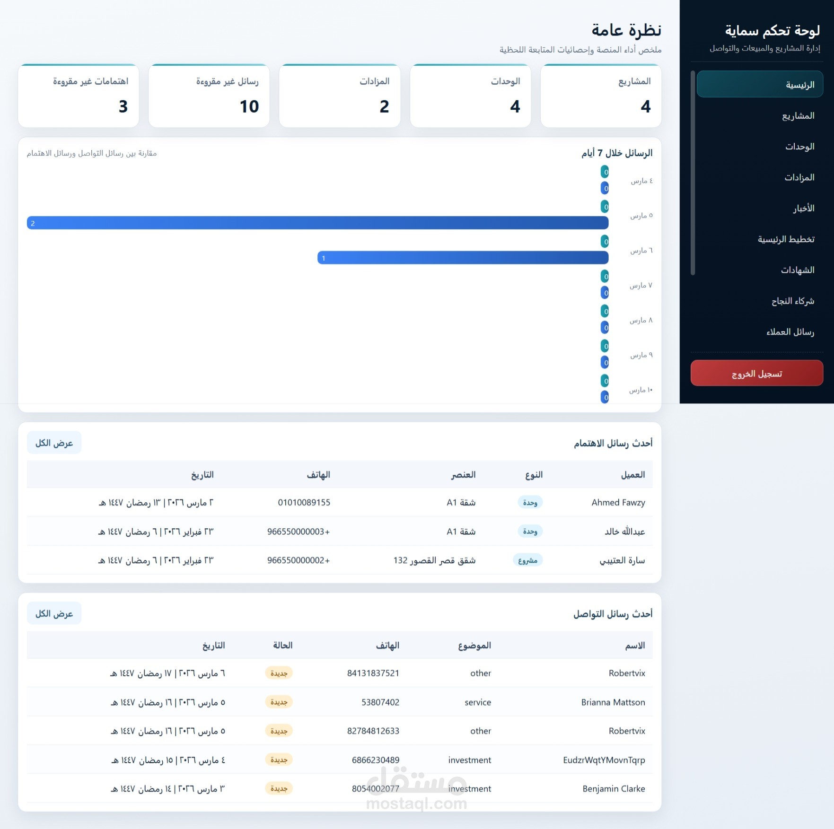Click the blue bar for ٦ مارس
The image size is (834, 829).
tap(463, 258)
